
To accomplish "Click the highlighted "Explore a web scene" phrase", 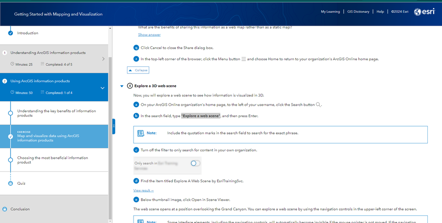I will click(x=201, y=116).
